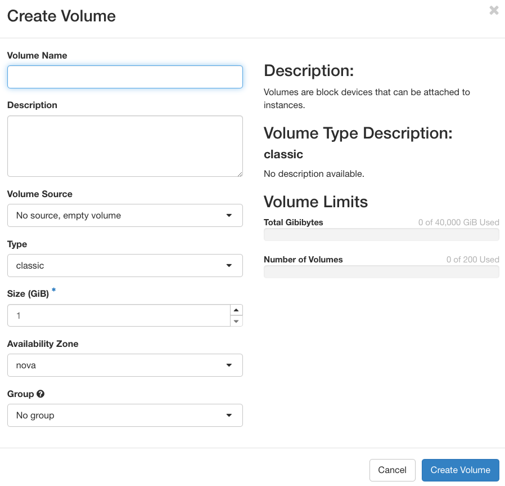Image resolution: width=505 pixels, height=486 pixels.
Task: Click the Cancel button
Action: point(393,470)
